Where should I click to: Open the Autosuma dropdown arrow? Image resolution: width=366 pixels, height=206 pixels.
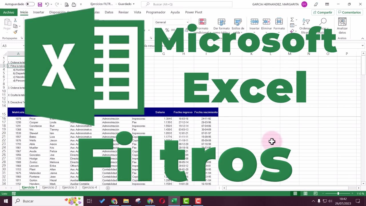(296, 20)
